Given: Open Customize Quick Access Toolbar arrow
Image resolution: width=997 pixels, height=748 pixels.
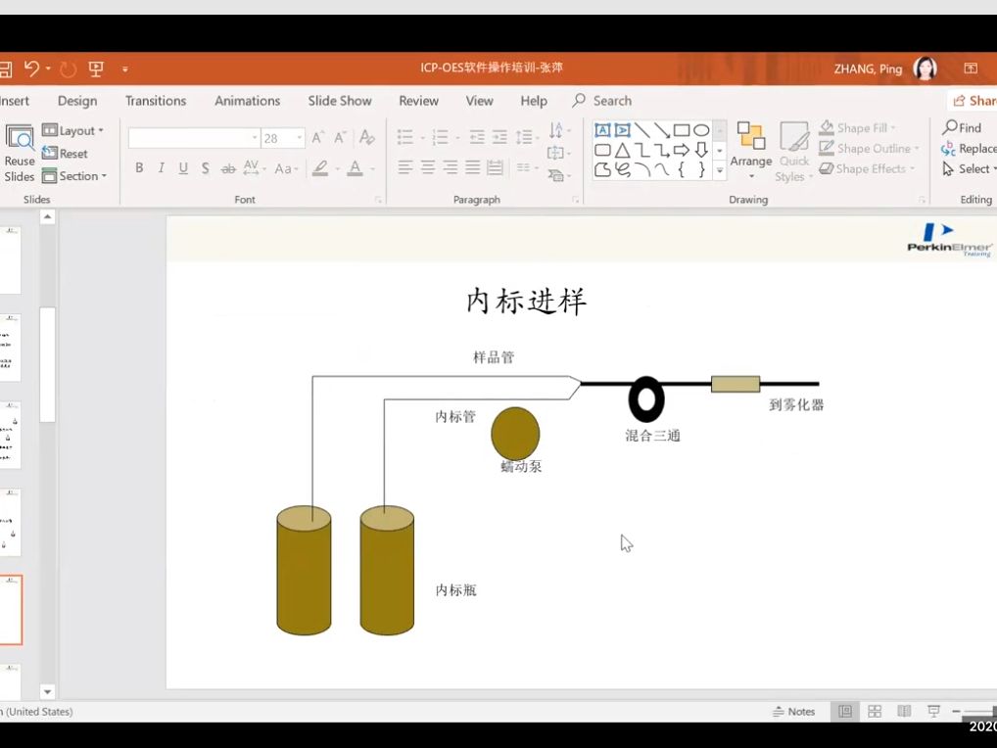Looking at the screenshot, I should [x=125, y=70].
